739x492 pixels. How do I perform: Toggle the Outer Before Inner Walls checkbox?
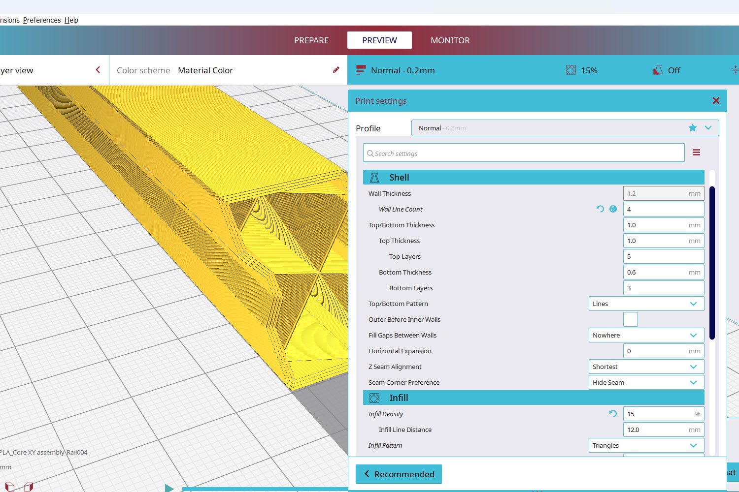pos(631,319)
